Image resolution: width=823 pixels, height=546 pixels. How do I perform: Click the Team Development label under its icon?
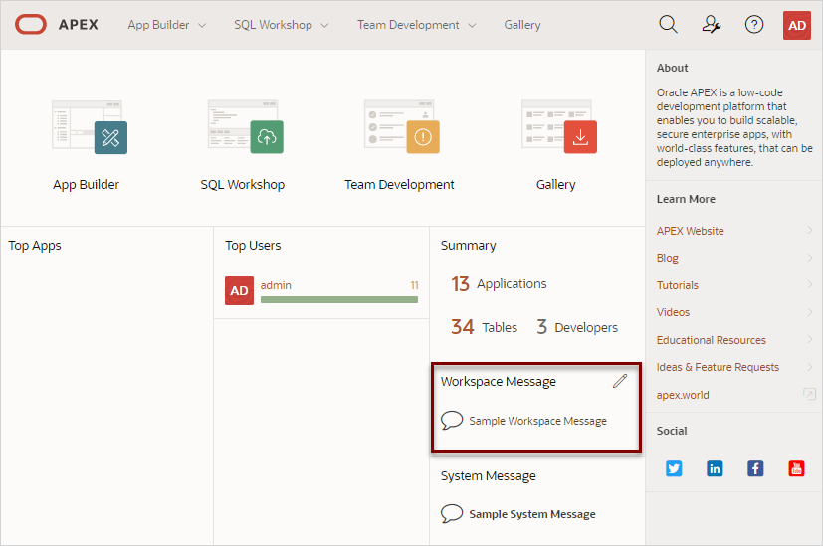399,185
